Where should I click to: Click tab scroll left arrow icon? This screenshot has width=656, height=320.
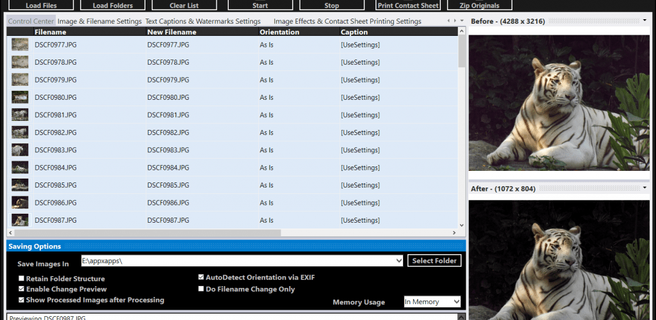click(448, 20)
